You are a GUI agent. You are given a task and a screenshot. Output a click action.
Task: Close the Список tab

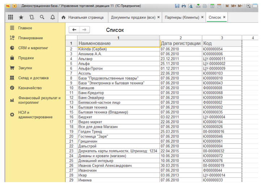pos(224,17)
